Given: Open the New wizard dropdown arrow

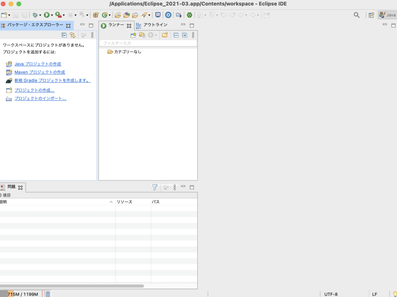Looking at the screenshot, I should (x=9, y=15).
